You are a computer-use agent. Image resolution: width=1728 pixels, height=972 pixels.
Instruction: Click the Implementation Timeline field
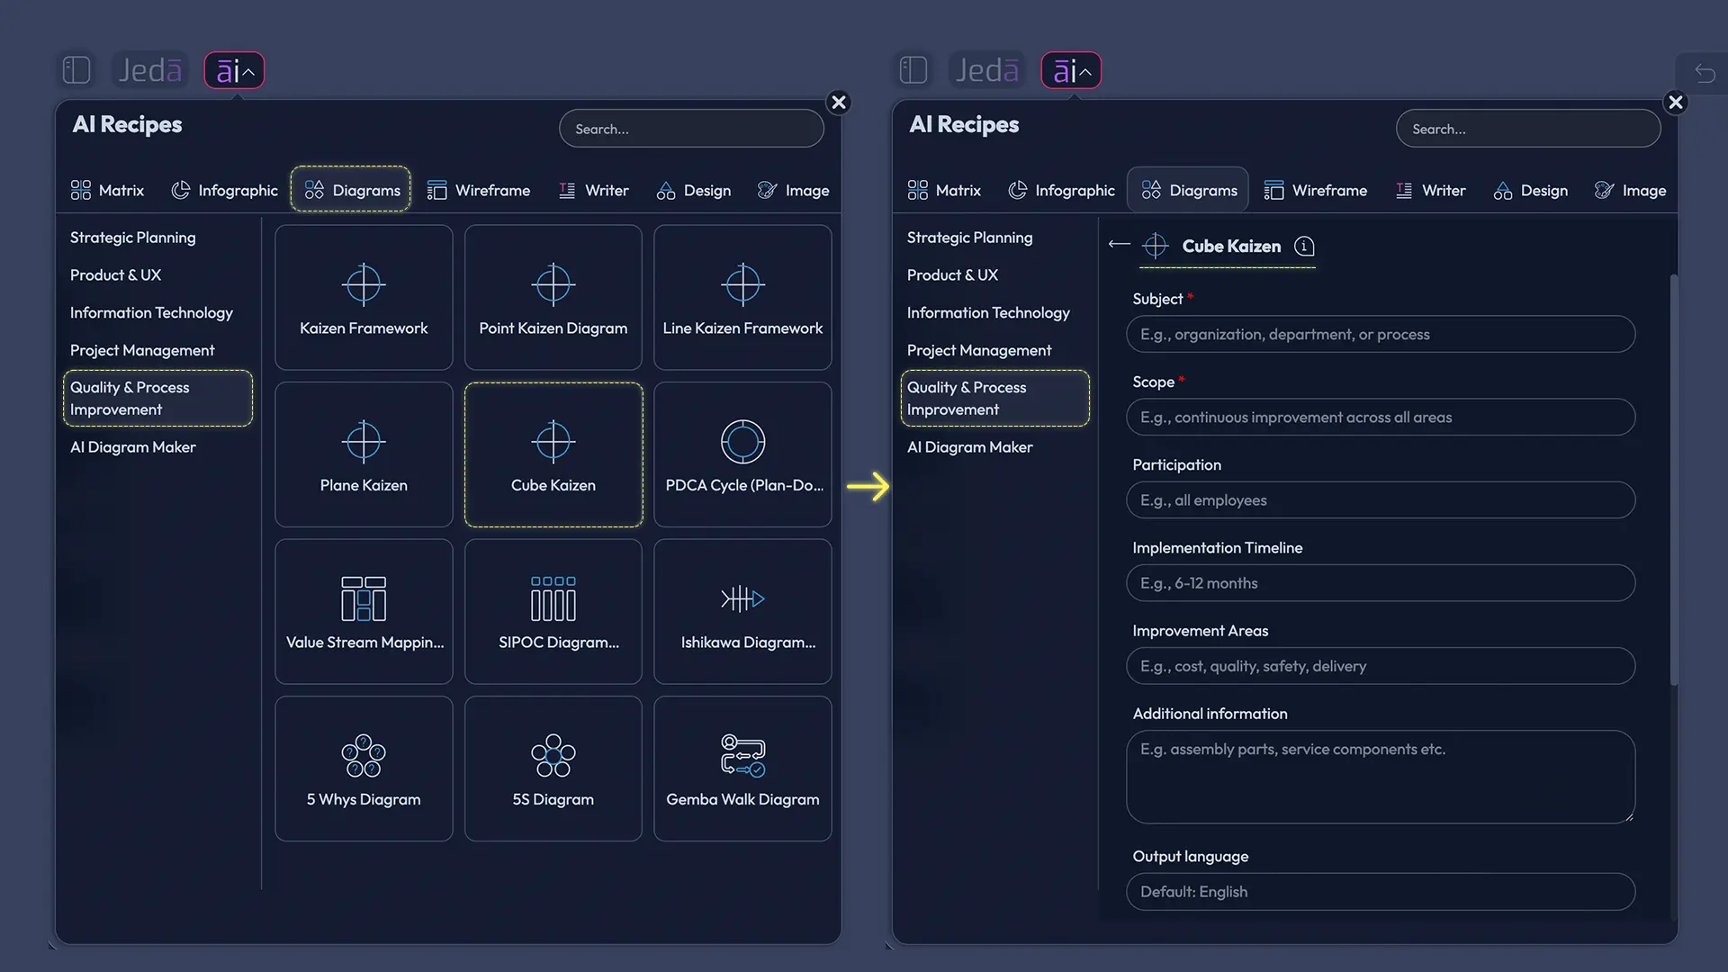tap(1380, 583)
